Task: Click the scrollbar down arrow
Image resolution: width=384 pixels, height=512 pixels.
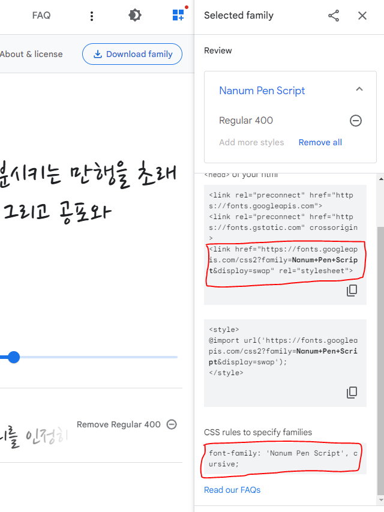Action: [381, 500]
